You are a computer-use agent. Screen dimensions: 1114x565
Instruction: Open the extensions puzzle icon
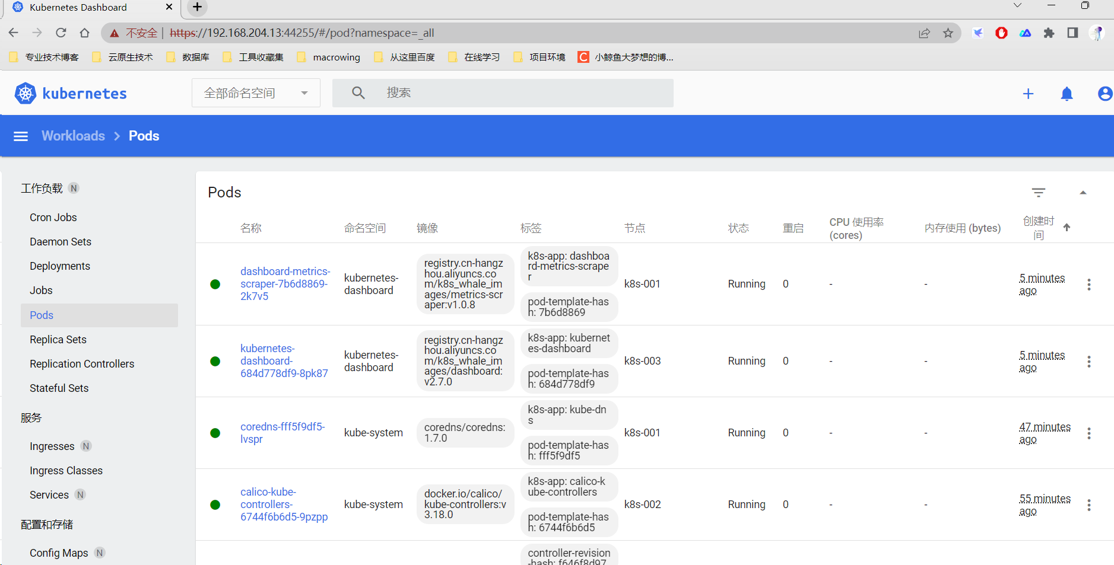(x=1049, y=33)
